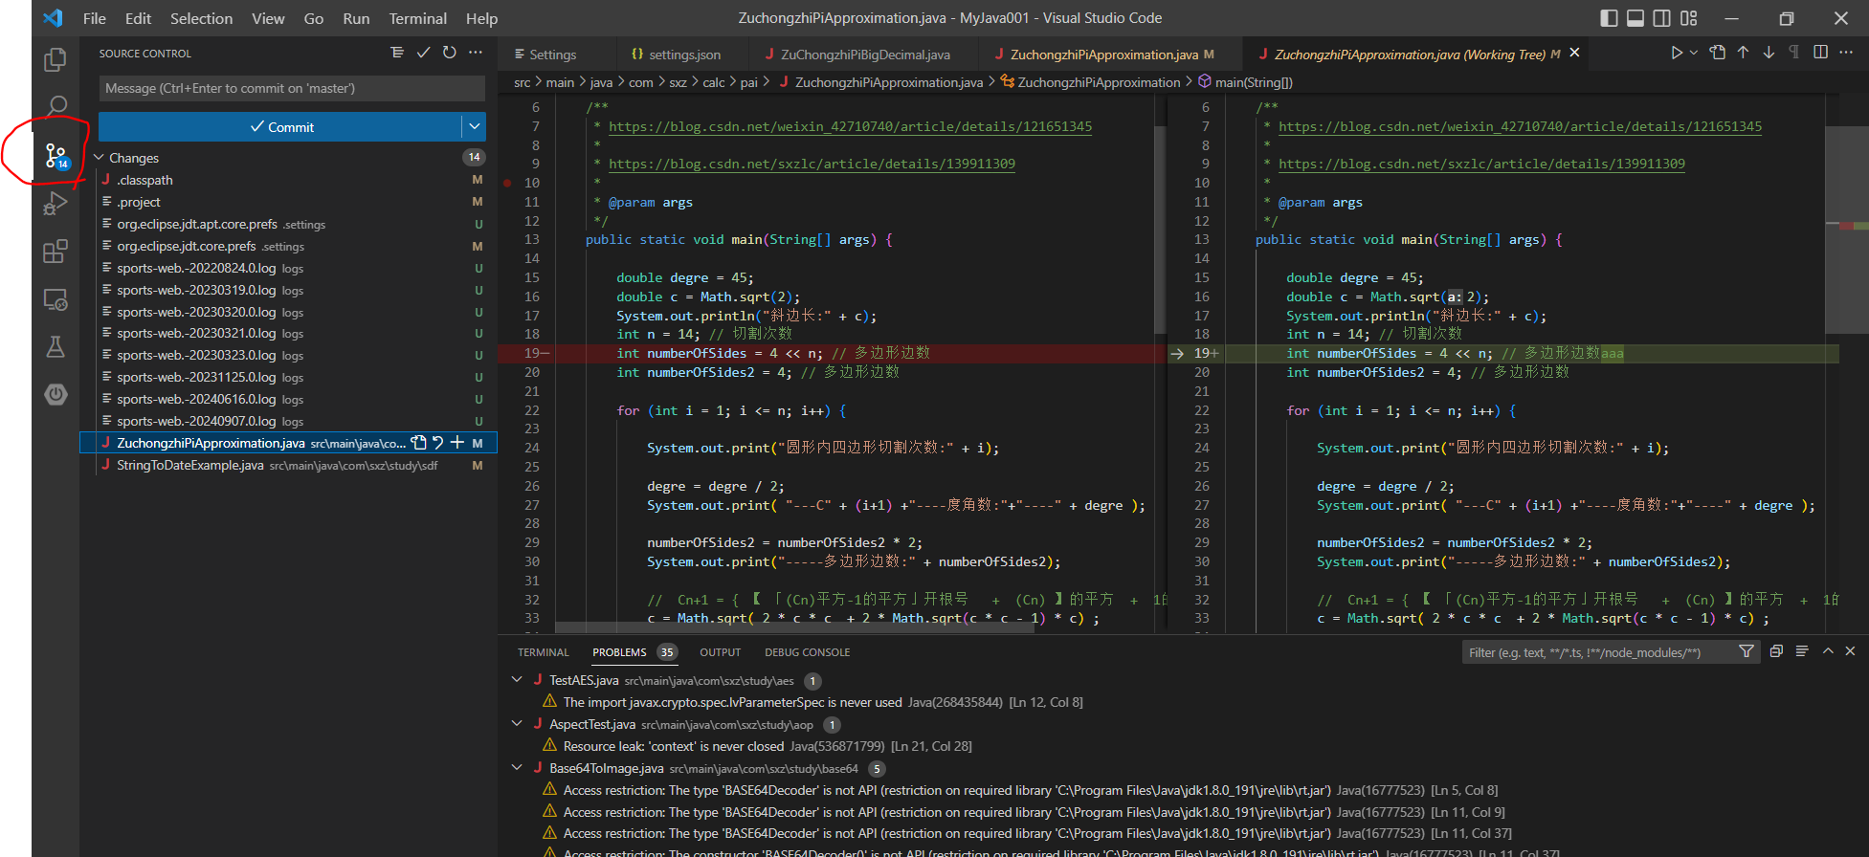Select .classpath in Changes list
Viewport: 1869px width, 857px height.
[x=288, y=180]
